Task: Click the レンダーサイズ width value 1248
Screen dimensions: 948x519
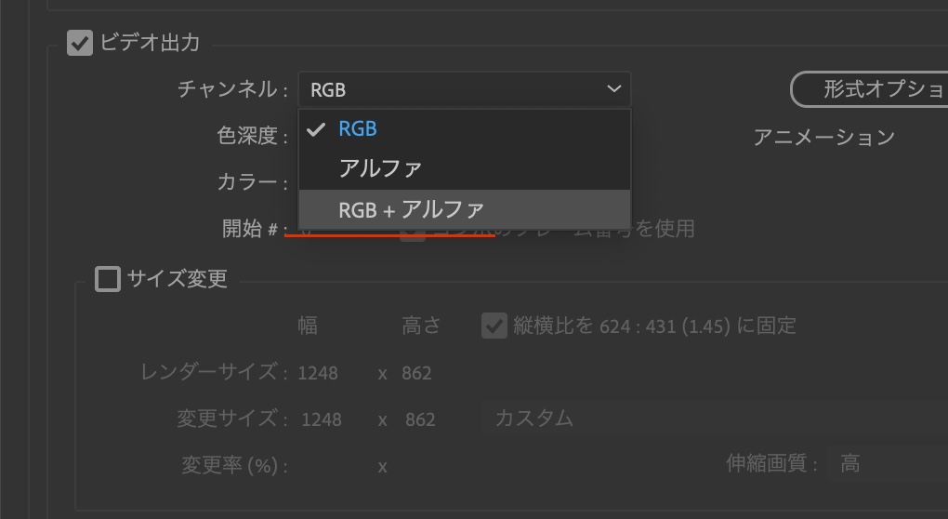Action: pyautogui.click(x=318, y=373)
